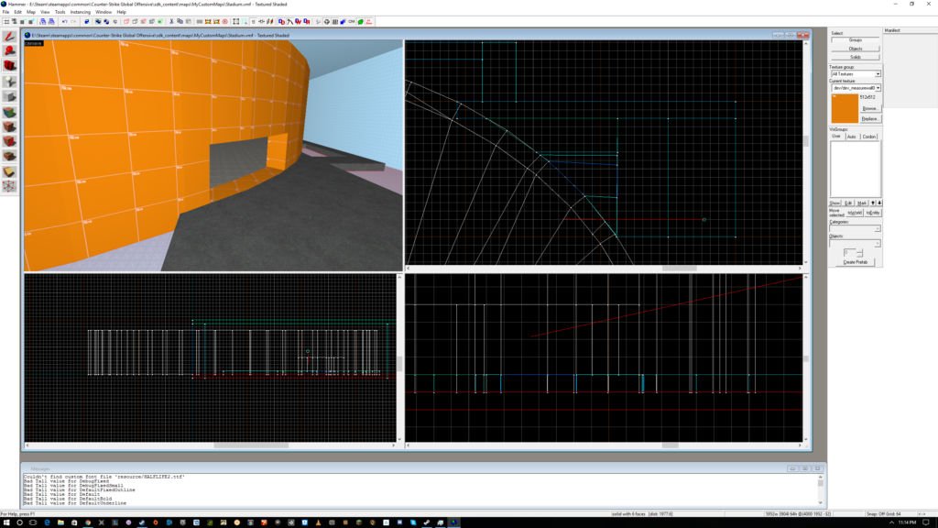Switch to the Cordon VisGroups tab

[869, 137]
